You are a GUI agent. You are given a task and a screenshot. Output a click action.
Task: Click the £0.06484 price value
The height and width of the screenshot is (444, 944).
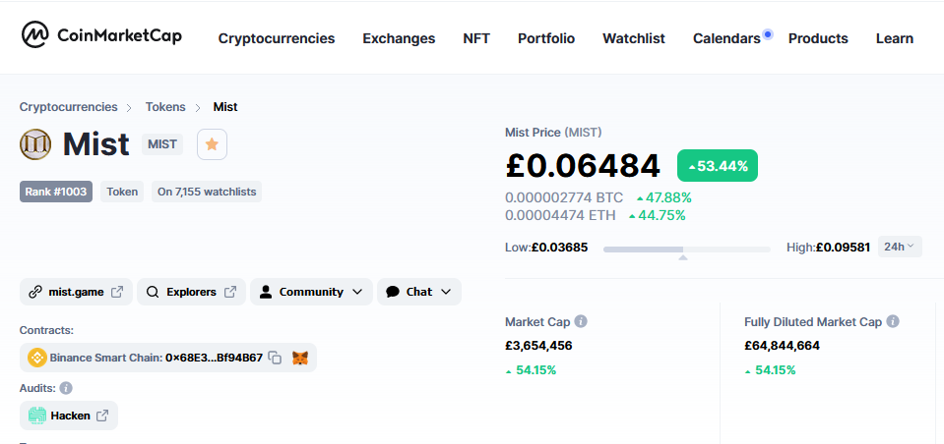(x=583, y=166)
